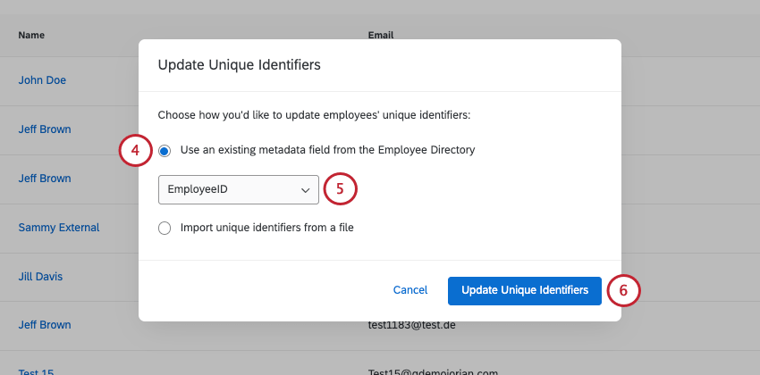Open the EmployeeID metadata field dropdown
The width and height of the screenshot is (760, 375).
(238, 190)
